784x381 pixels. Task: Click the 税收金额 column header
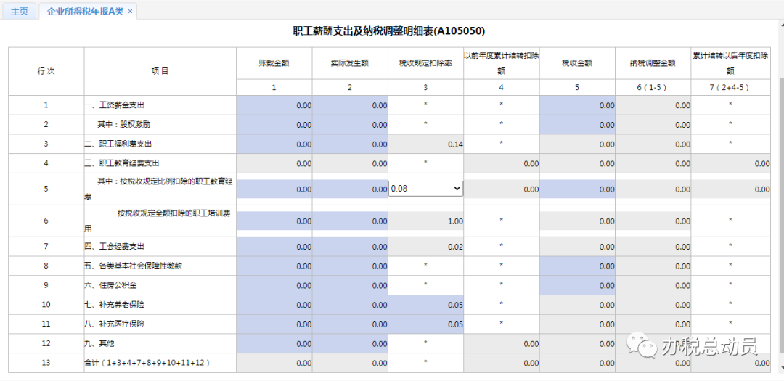[x=577, y=63]
